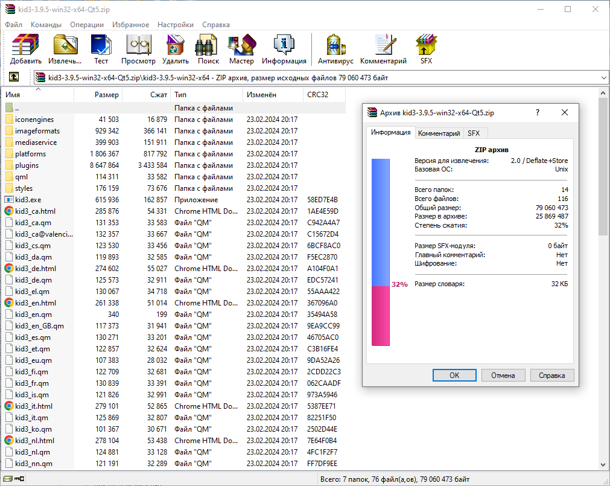Viewport: 610px width, 486px height.
Task: Go up one folder level button
Action: coord(14,77)
